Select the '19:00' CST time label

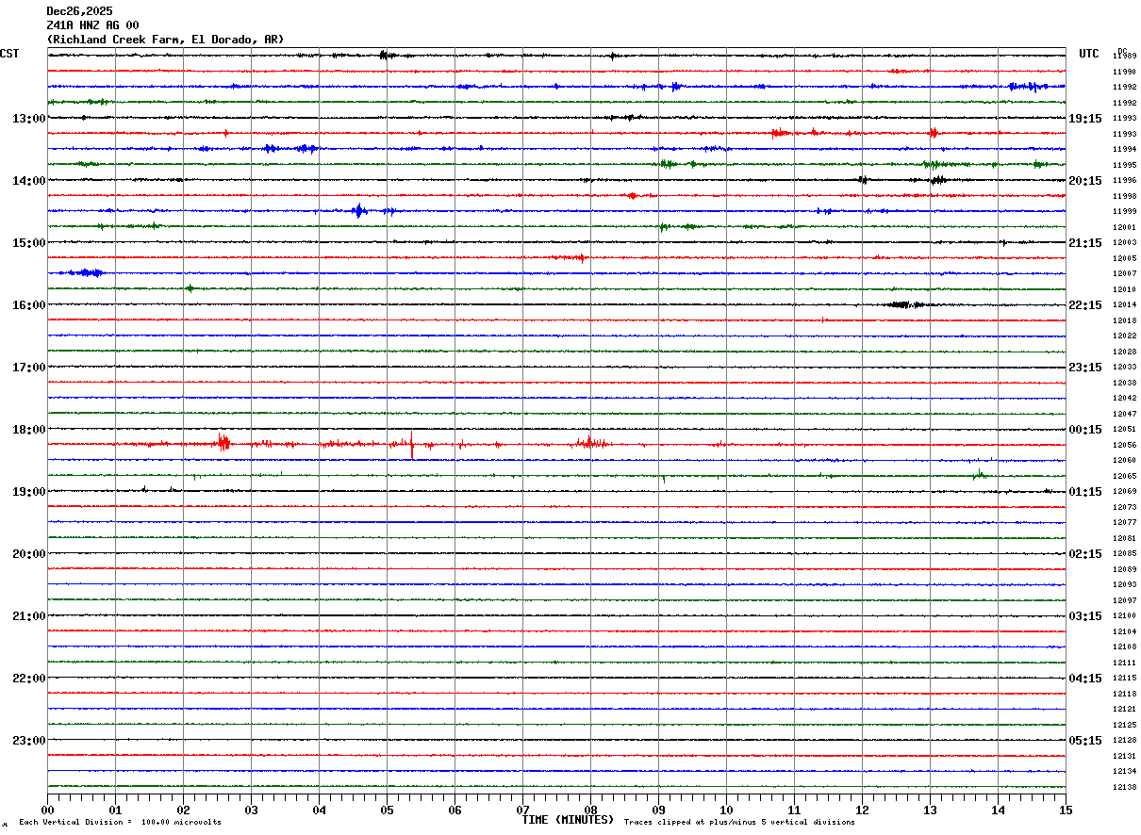coord(29,492)
